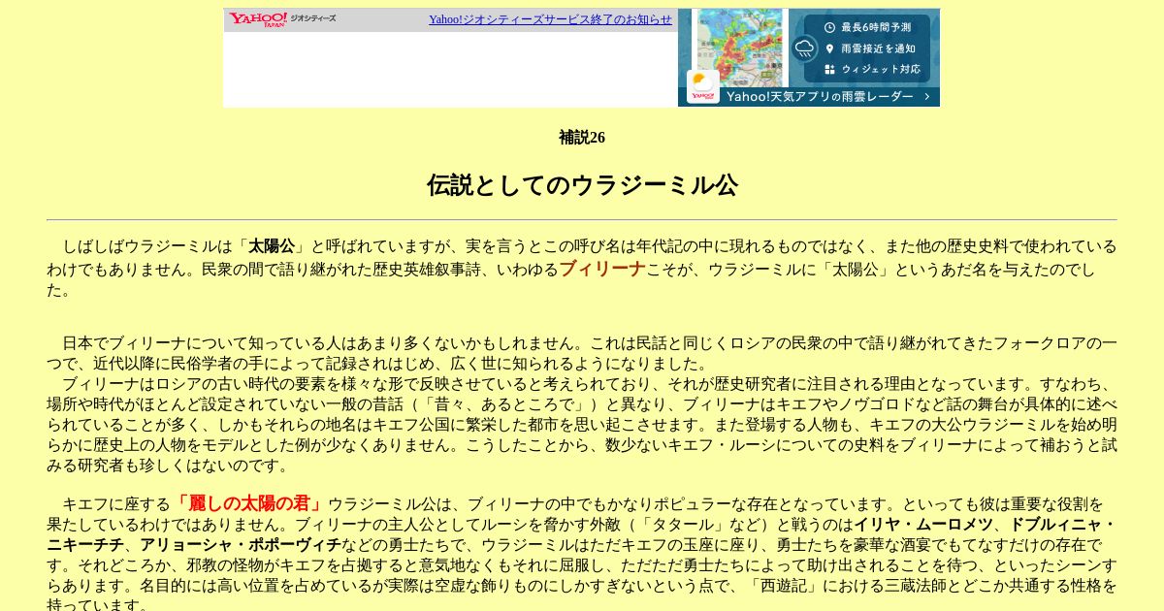The width and height of the screenshot is (1164, 611).
Task: Click the ウィジェット対応 text in the ad
Action: [x=881, y=70]
